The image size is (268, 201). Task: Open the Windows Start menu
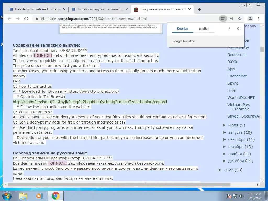coord(7,196)
